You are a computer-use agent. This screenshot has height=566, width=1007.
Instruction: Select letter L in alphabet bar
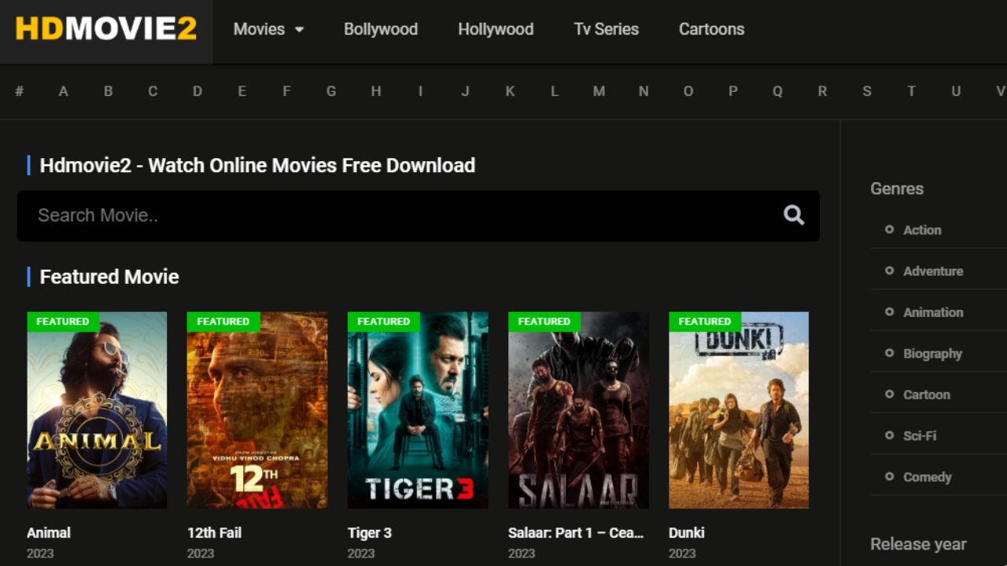tap(555, 91)
